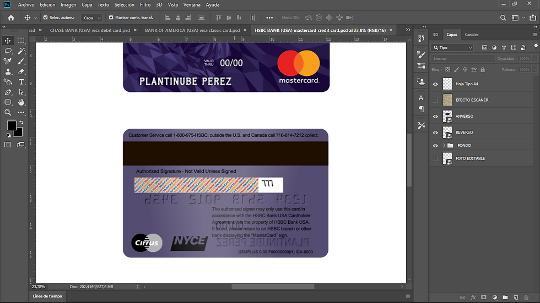Hide the ANVERSO layer
Screen dimensions: 540x303
435,117
